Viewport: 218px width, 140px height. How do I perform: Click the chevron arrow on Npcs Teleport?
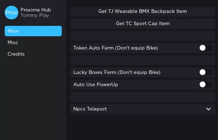208,109
